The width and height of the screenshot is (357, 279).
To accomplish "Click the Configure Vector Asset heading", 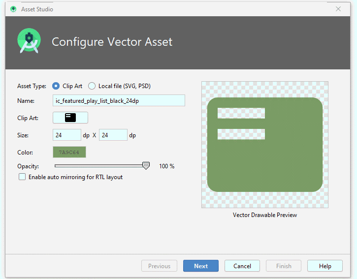I will 112,42.
